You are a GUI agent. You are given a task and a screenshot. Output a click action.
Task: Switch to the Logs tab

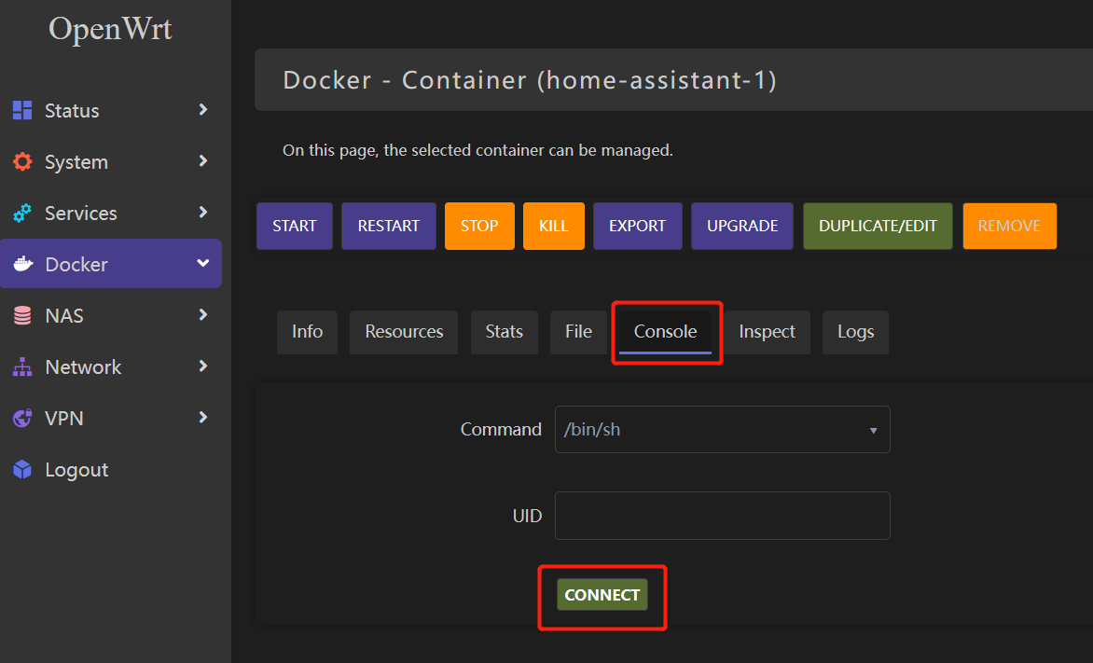(x=855, y=332)
